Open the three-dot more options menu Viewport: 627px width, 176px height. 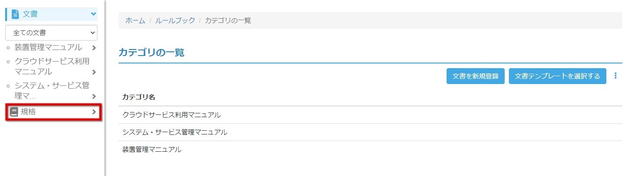[x=616, y=76]
